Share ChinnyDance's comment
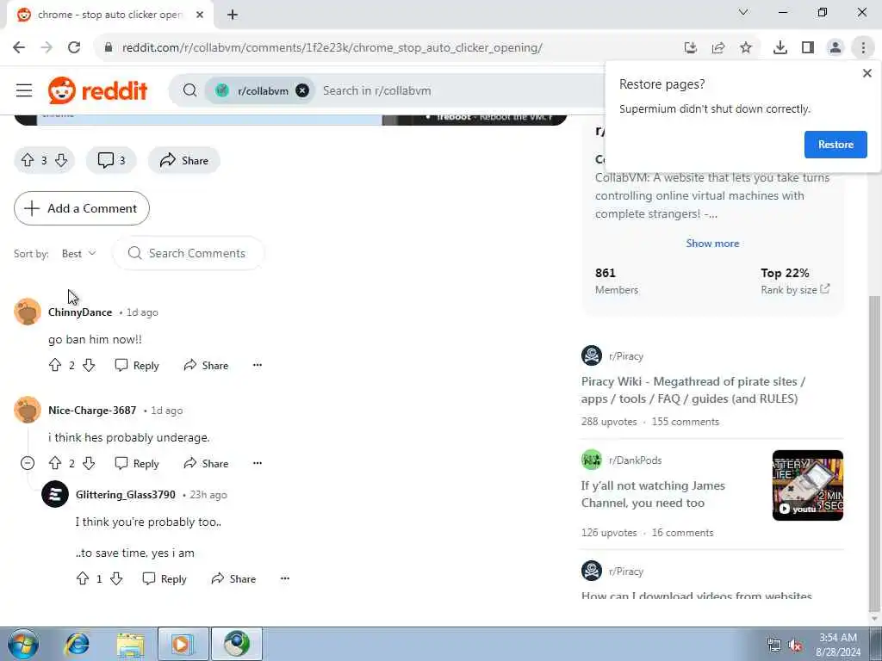Viewport: 882px width, 661px height. point(206,365)
